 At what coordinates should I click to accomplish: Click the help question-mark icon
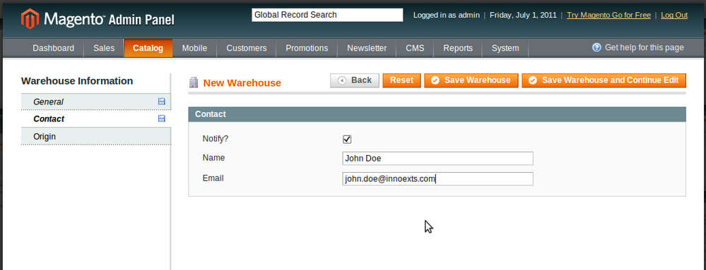pos(596,48)
